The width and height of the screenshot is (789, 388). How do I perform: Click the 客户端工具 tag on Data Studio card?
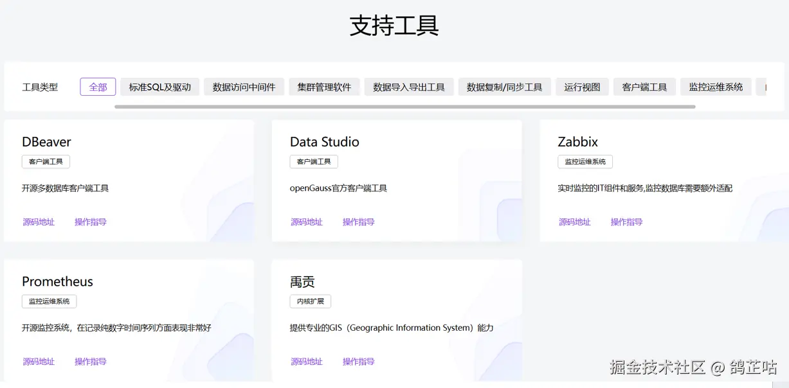click(x=314, y=162)
